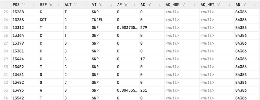Viewport: 260px width, 100px height.
Task: Select the REF column header label
Action: pyautogui.click(x=43, y=5)
